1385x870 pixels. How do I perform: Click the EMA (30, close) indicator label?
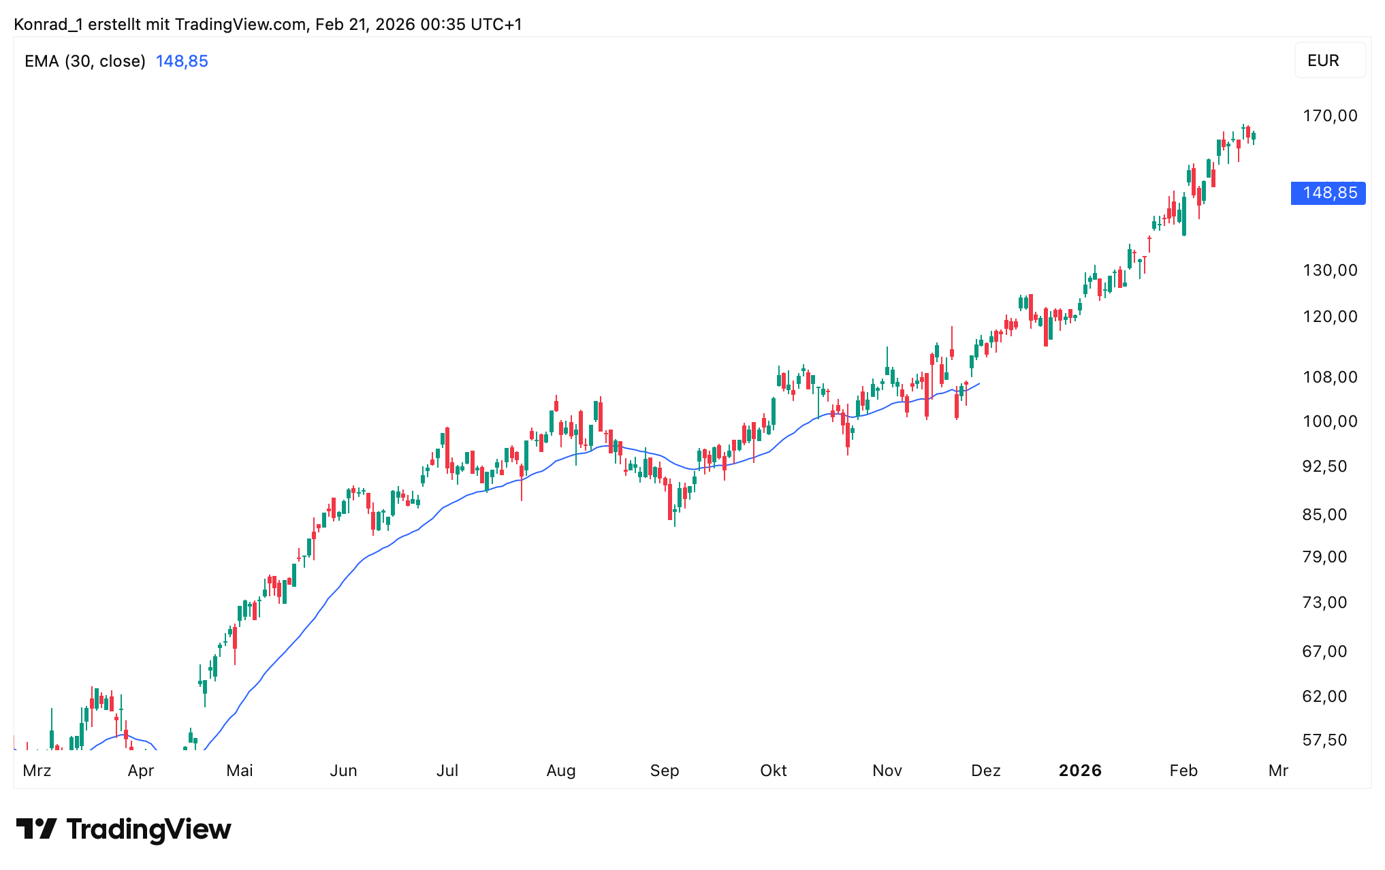[x=85, y=61]
